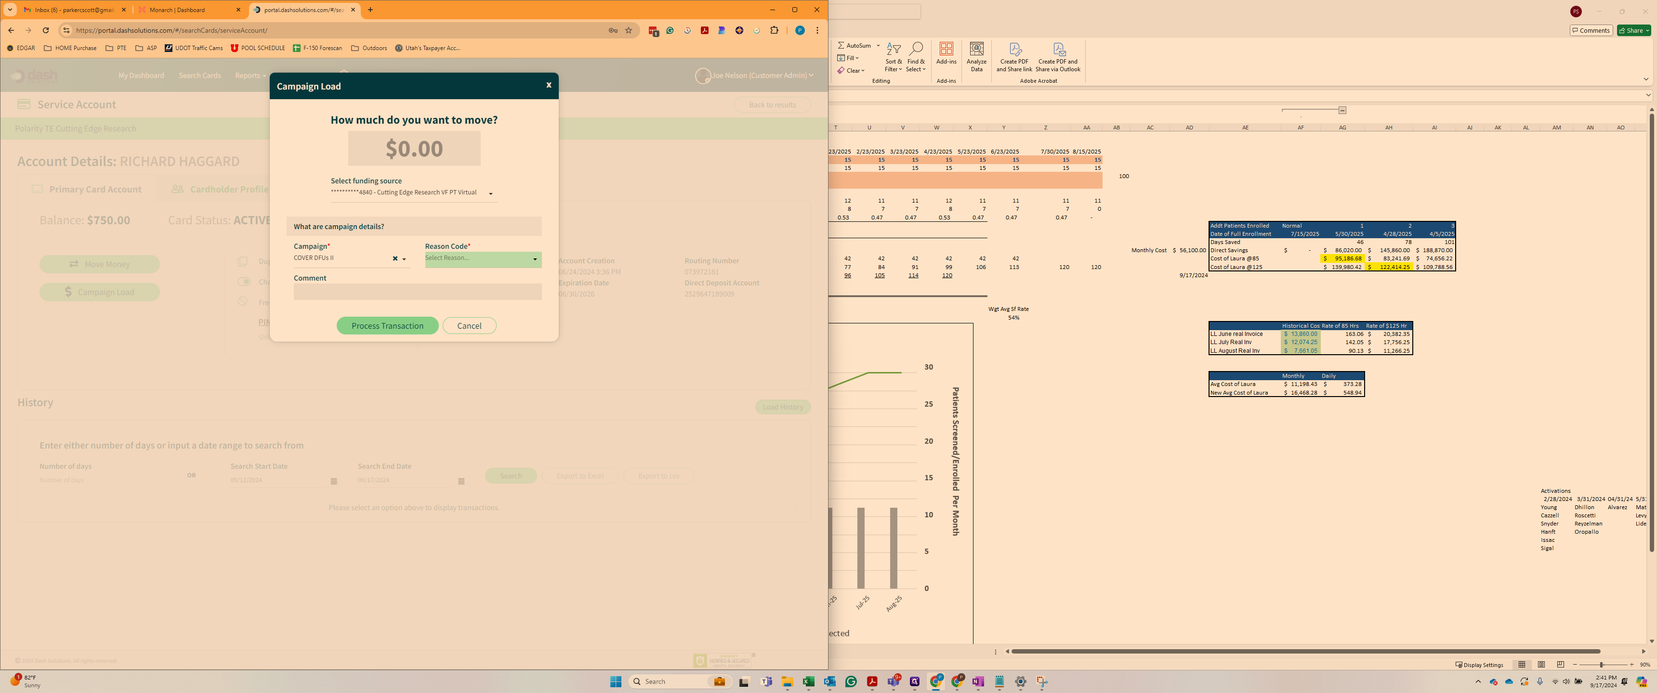Switch Excel to Normal view icon
Image resolution: width=1657 pixels, height=693 pixels.
[x=1522, y=664]
